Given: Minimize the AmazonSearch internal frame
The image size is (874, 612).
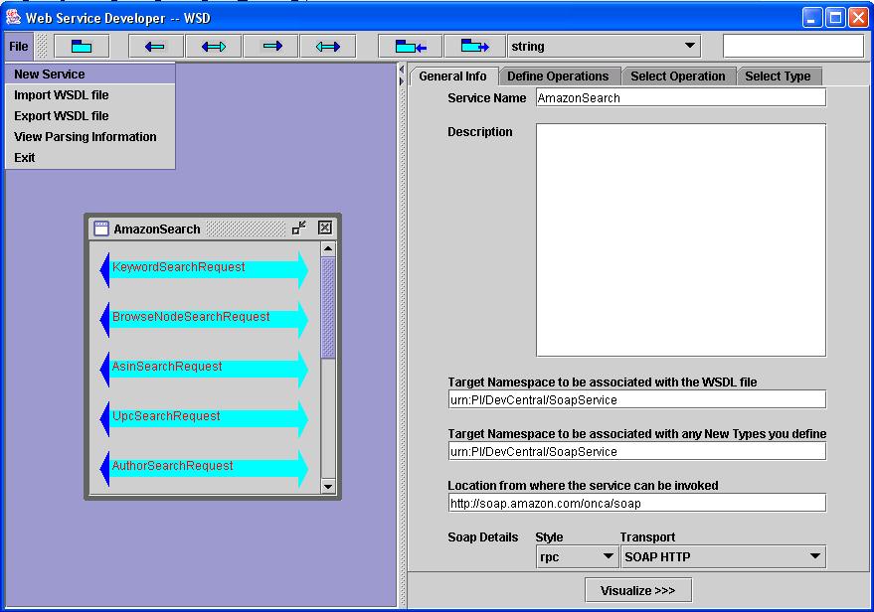Looking at the screenshot, I should click(299, 228).
